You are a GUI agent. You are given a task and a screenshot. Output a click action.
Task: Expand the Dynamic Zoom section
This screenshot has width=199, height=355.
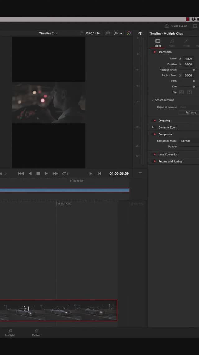coord(168,127)
